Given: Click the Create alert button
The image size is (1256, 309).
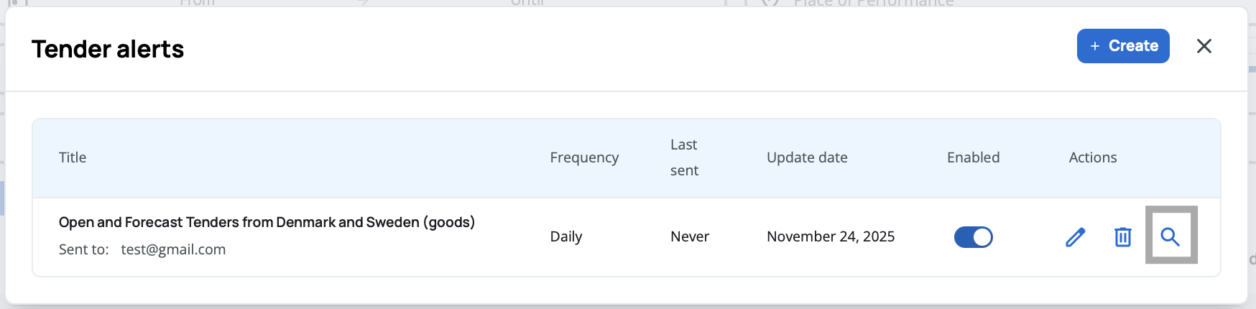Looking at the screenshot, I should click(1122, 46).
